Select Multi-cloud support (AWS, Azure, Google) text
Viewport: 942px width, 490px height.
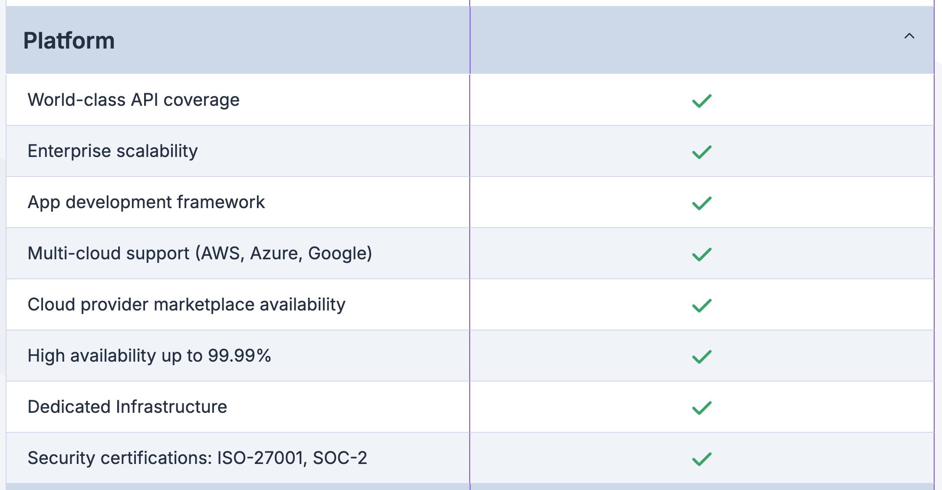click(x=200, y=254)
